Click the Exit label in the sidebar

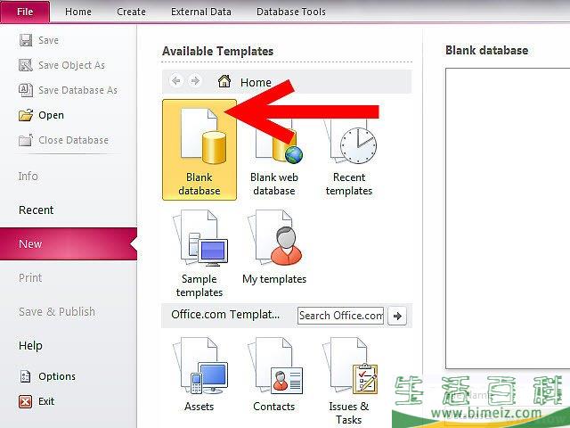click(46, 401)
